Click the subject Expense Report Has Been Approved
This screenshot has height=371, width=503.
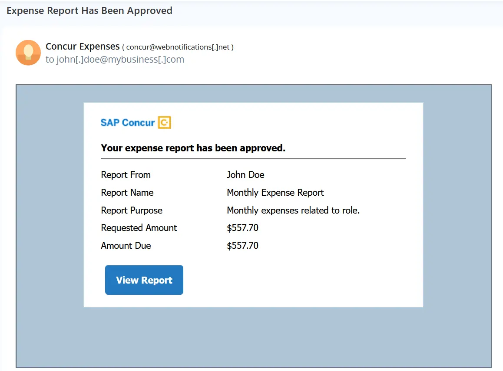[89, 10]
